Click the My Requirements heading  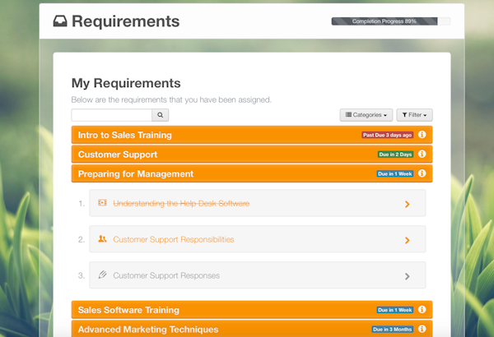pyautogui.click(x=126, y=83)
